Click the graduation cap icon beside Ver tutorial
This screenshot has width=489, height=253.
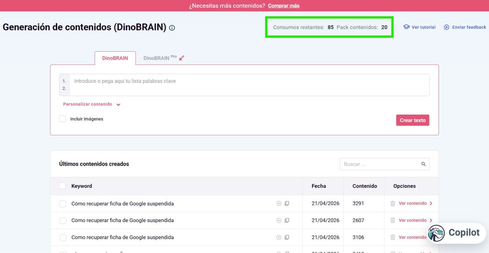406,27
